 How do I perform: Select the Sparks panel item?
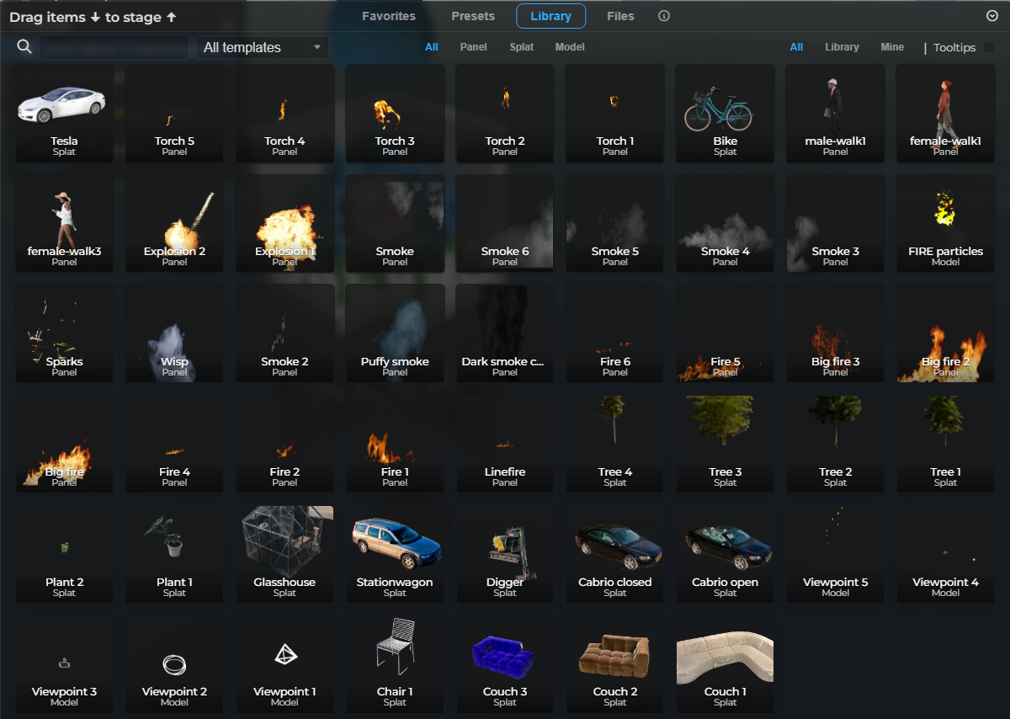coord(64,333)
